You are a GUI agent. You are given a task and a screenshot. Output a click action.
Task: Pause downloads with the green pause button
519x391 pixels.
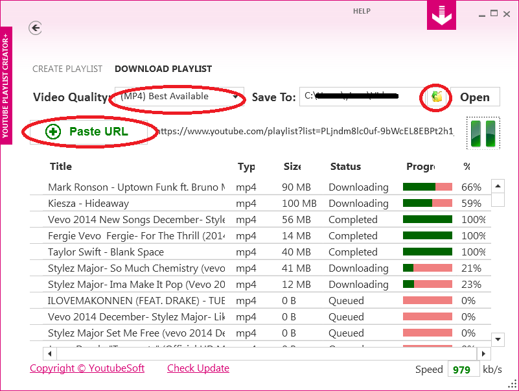tap(483, 133)
